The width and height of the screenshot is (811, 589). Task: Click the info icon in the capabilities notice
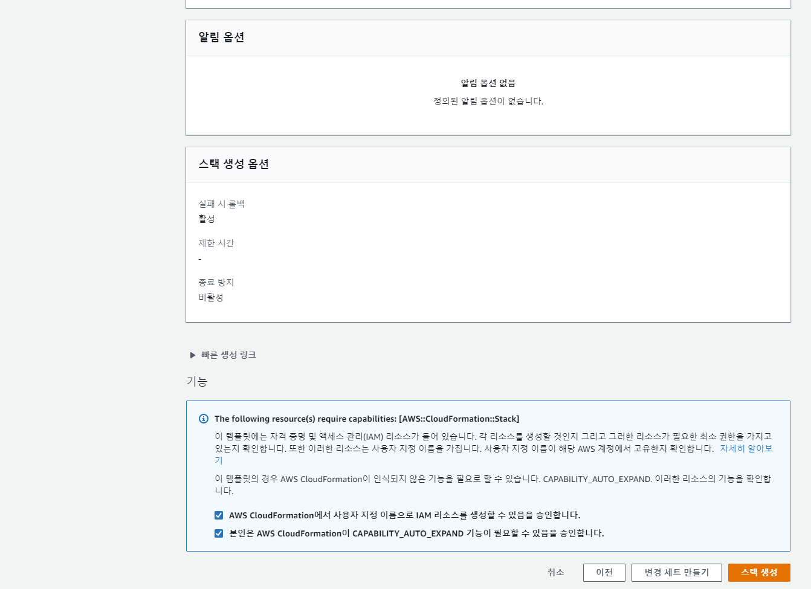204,419
